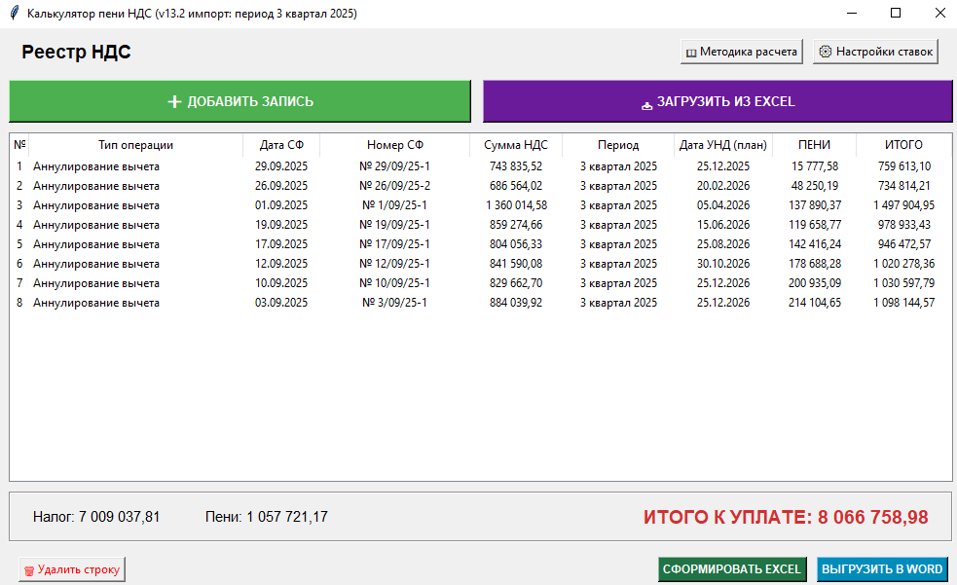Click the Сумма НДС column header
The width and height of the screenshot is (957, 585).
coord(516,145)
